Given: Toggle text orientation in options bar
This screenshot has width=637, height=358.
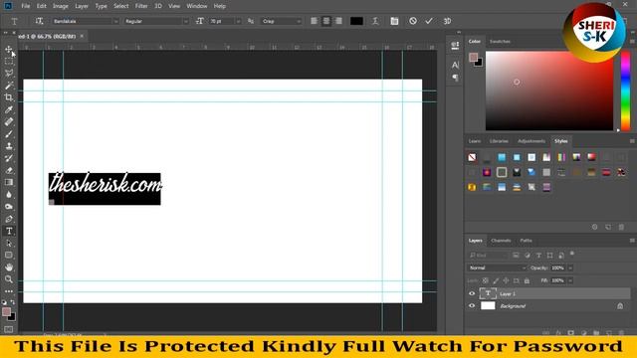Looking at the screenshot, I should (x=39, y=21).
